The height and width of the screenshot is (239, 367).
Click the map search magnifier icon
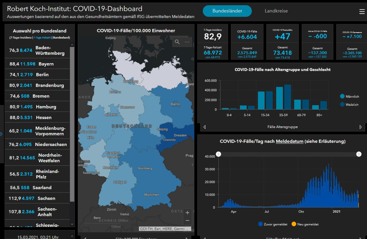(177, 42)
